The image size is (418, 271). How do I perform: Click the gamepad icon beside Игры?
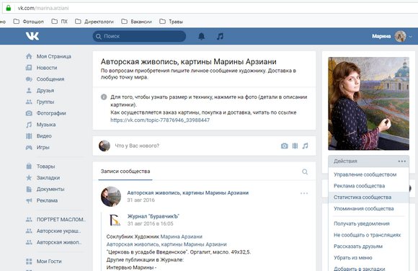coord(29,147)
